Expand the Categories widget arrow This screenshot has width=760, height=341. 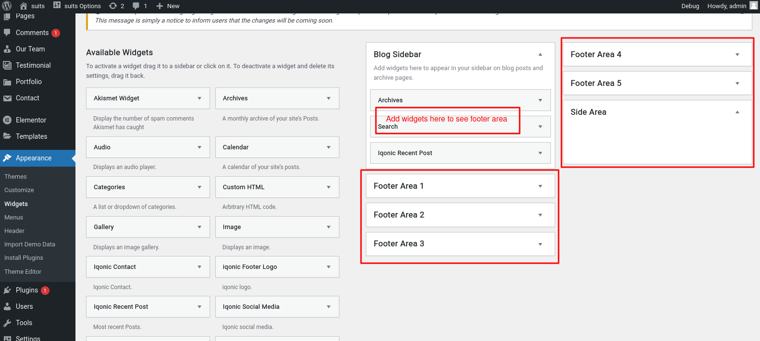point(199,187)
